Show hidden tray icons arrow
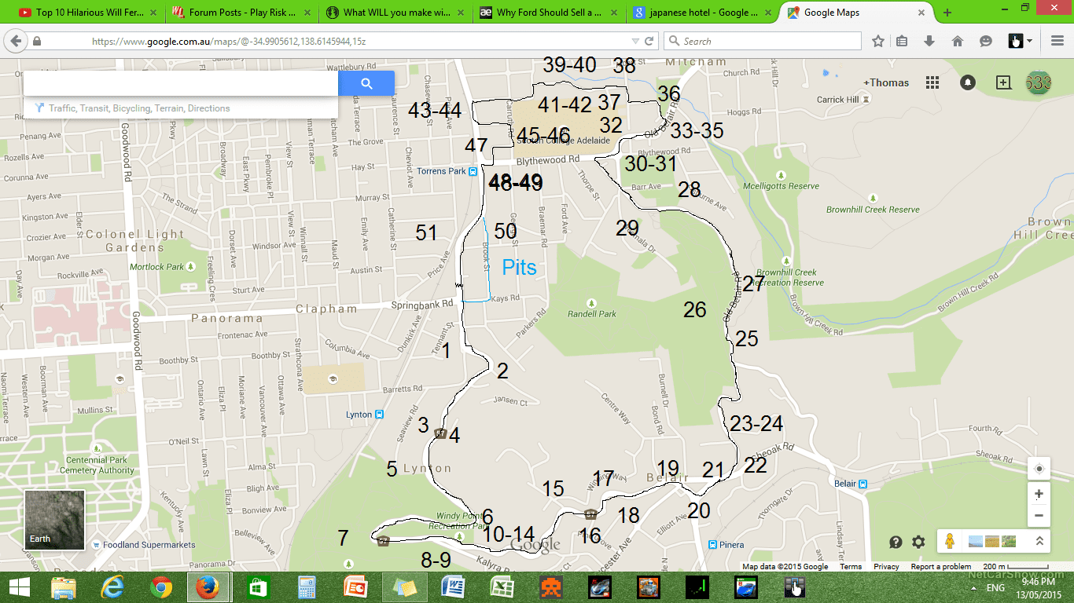 pyautogui.click(x=973, y=587)
